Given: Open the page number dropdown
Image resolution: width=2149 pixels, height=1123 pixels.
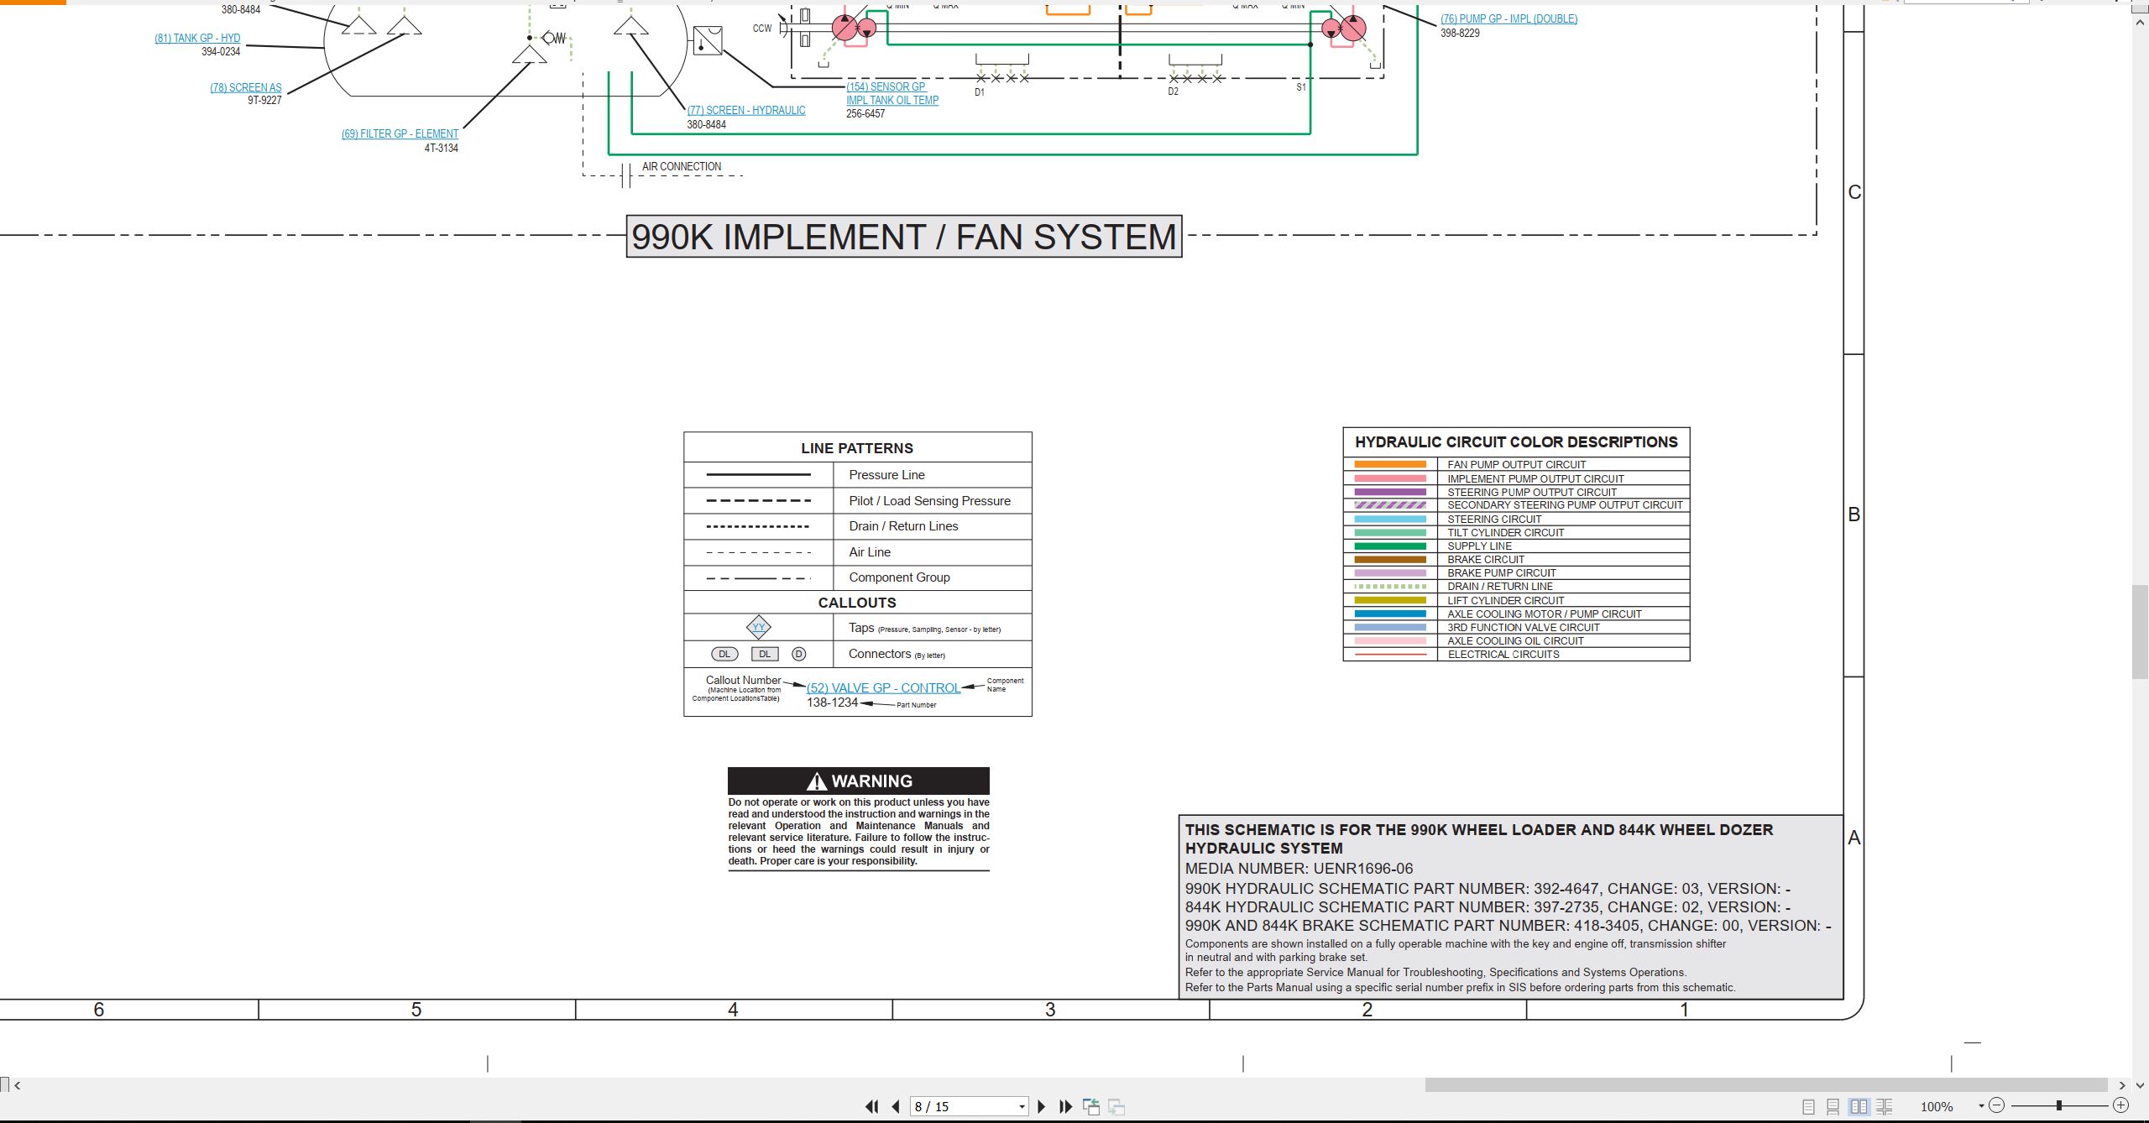Looking at the screenshot, I should pos(1022,1106).
